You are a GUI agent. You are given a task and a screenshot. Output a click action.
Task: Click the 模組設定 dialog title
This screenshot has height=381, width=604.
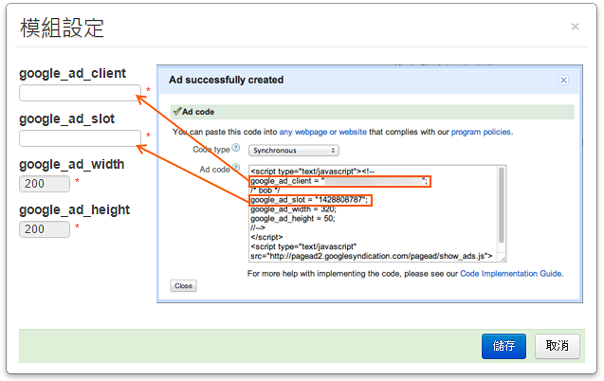62,27
